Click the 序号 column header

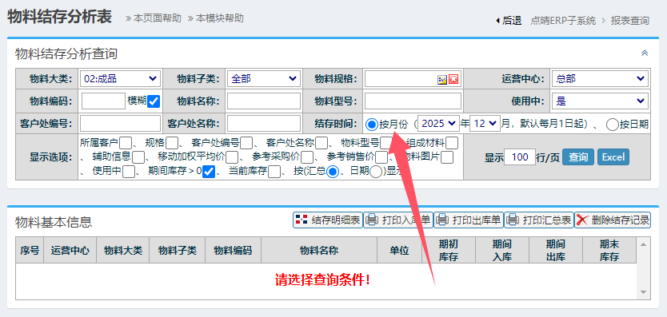[x=30, y=250]
